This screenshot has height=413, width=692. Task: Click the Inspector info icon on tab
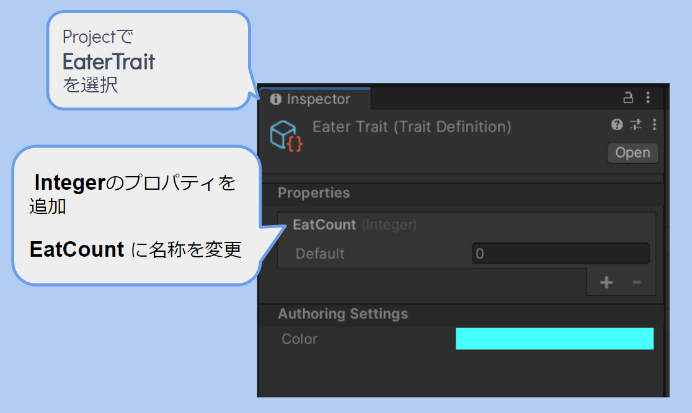point(276,99)
